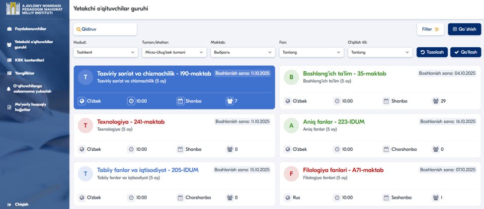484x209 pixels.
Task: Click calendar icon on Texnologiya card
Action: [180, 149]
